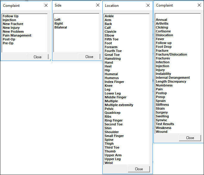Pick 'Ring Finger' location
The width and height of the screenshot is (204, 175).
coord(114,120)
